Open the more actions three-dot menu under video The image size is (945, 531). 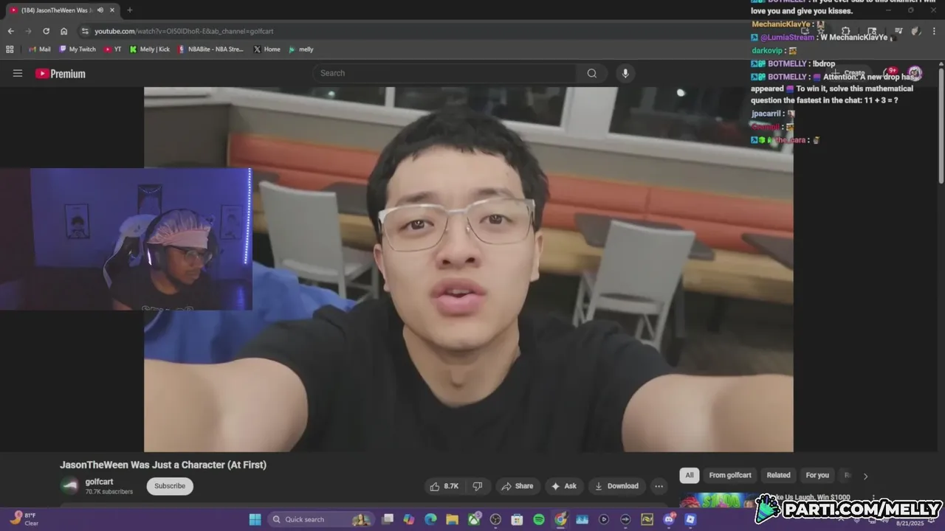659,486
